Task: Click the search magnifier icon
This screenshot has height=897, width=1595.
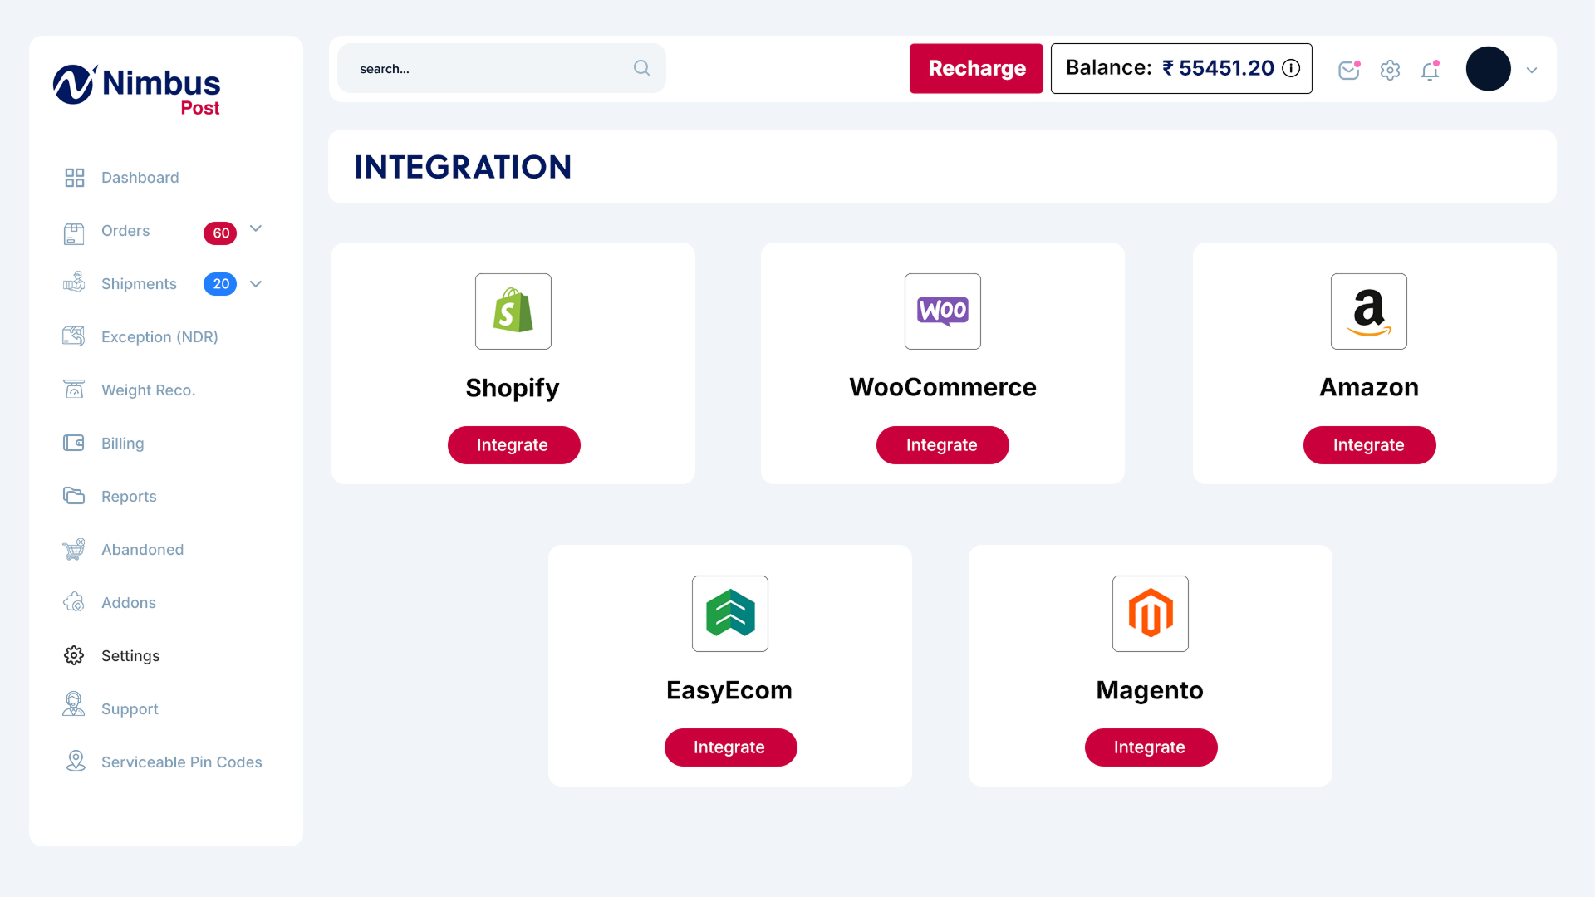Action: 641,68
